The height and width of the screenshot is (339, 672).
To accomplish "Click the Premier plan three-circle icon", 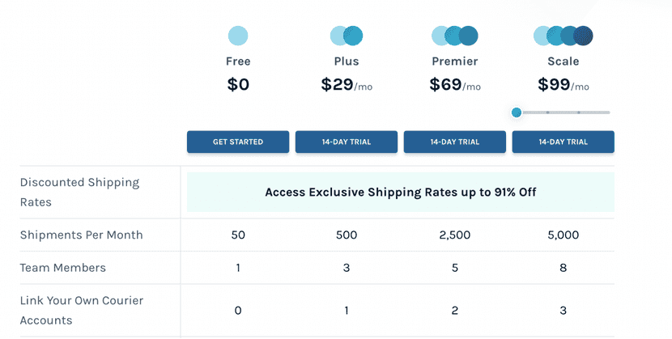I will click(x=454, y=36).
